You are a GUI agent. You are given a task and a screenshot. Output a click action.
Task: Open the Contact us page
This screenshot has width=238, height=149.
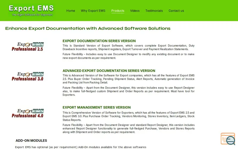click(x=176, y=11)
